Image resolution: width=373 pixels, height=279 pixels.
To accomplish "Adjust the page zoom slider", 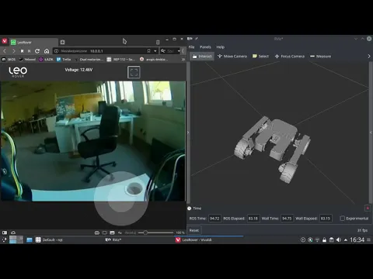I will (155, 232).
